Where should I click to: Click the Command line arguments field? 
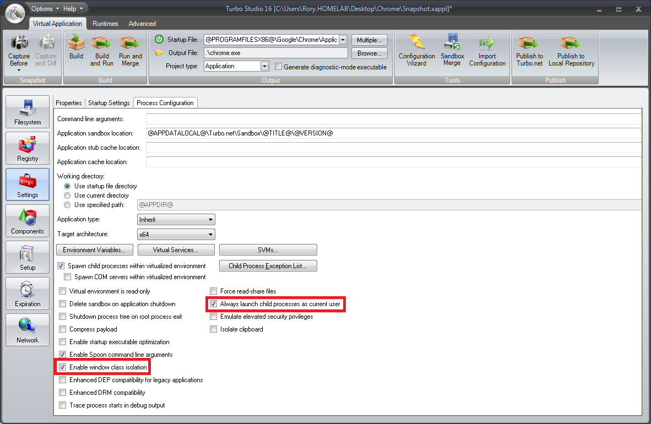point(394,119)
